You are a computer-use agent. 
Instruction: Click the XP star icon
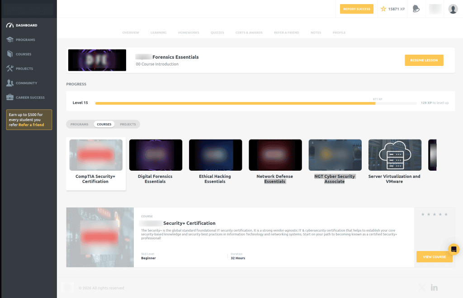[x=383, y=9]
